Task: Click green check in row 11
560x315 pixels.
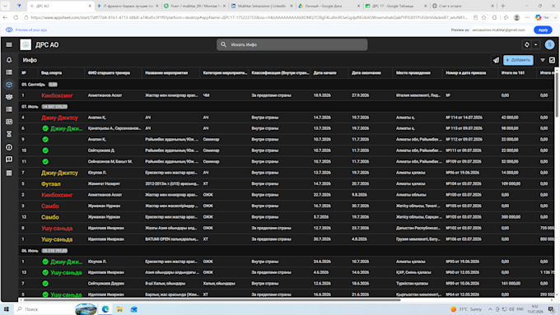Action: click(45, 161)
